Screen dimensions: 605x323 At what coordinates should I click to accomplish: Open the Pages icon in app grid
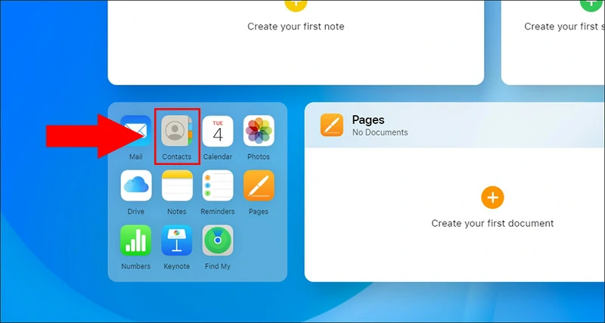point(259,185)
